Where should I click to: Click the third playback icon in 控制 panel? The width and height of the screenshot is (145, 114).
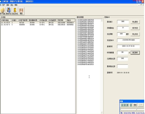pyautogui.click(x=127, y=105)
